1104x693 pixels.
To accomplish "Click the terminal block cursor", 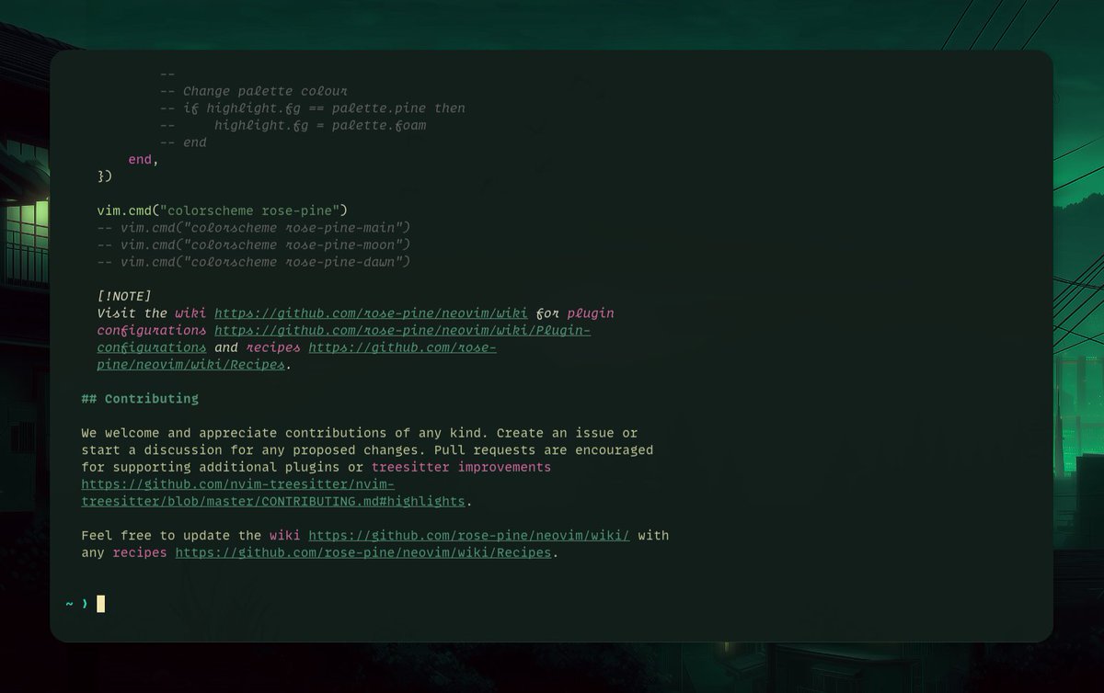I will (x=101, y=604).
